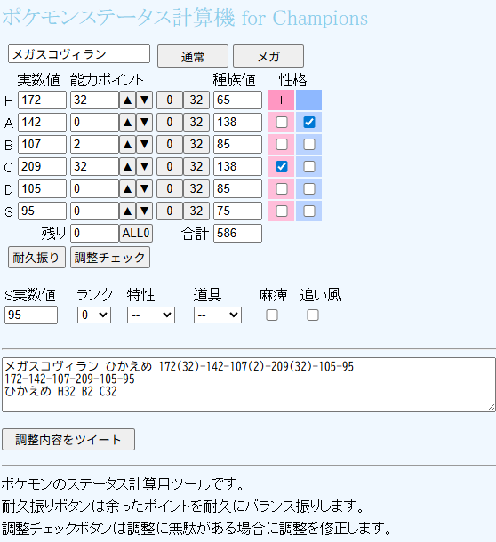The height and width of the screenshot is (542, 496).
Task: Check the D minus nature checkbox
Action: (308, 188)
